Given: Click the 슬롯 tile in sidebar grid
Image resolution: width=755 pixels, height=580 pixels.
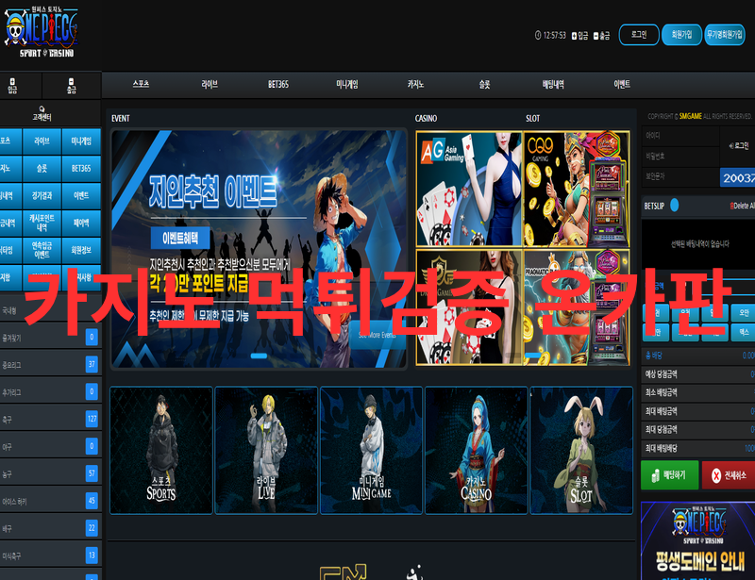Looking at the screenshot, I should [42, 169].
